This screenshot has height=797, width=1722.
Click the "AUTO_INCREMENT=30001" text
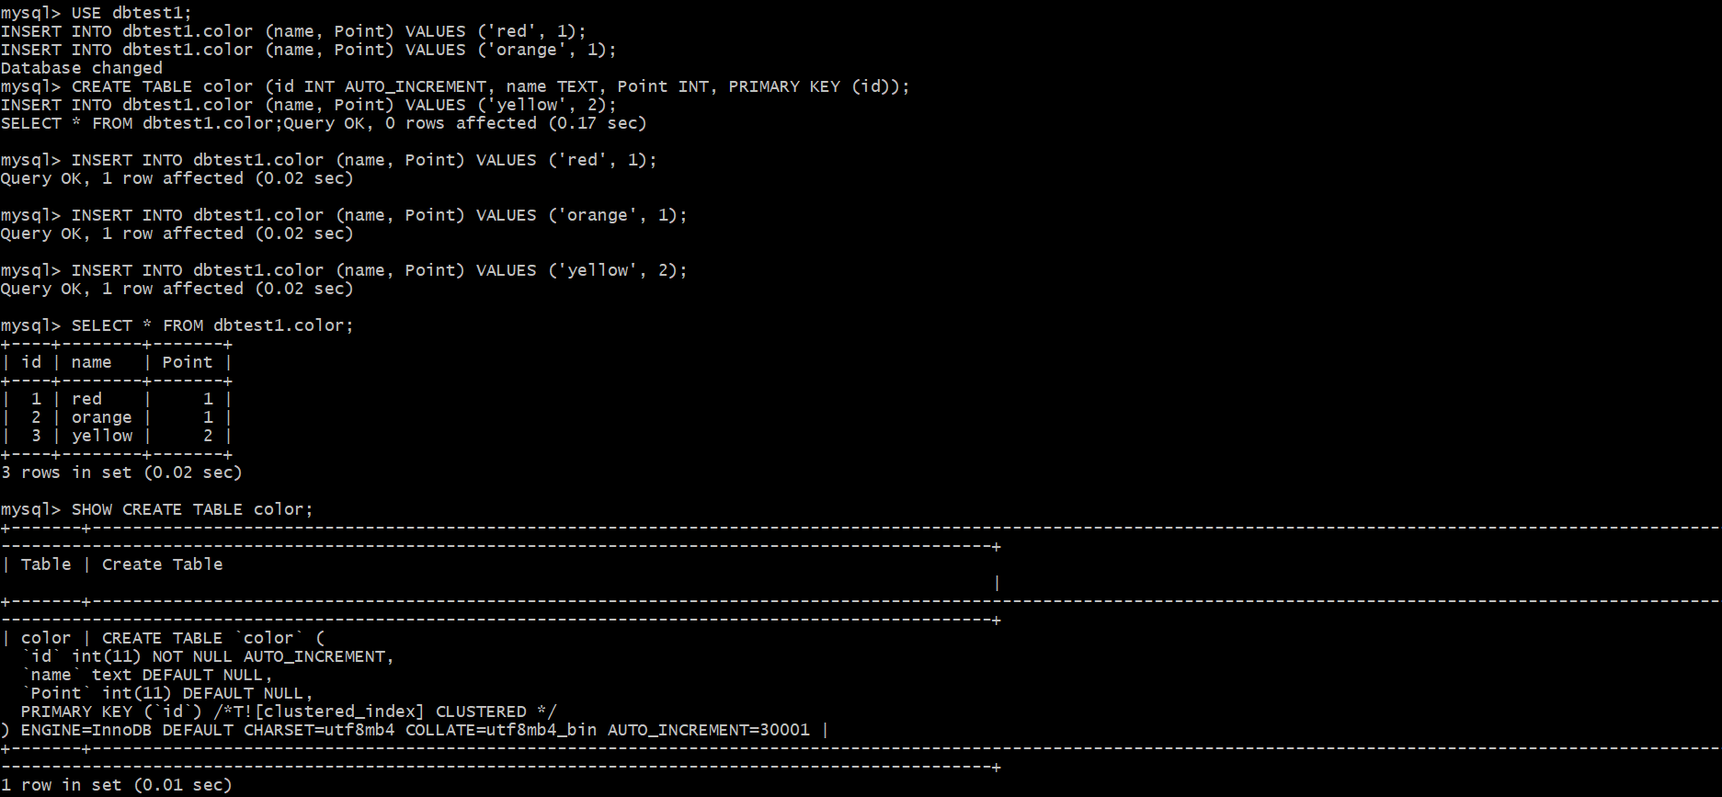click(x=709, y=730)
